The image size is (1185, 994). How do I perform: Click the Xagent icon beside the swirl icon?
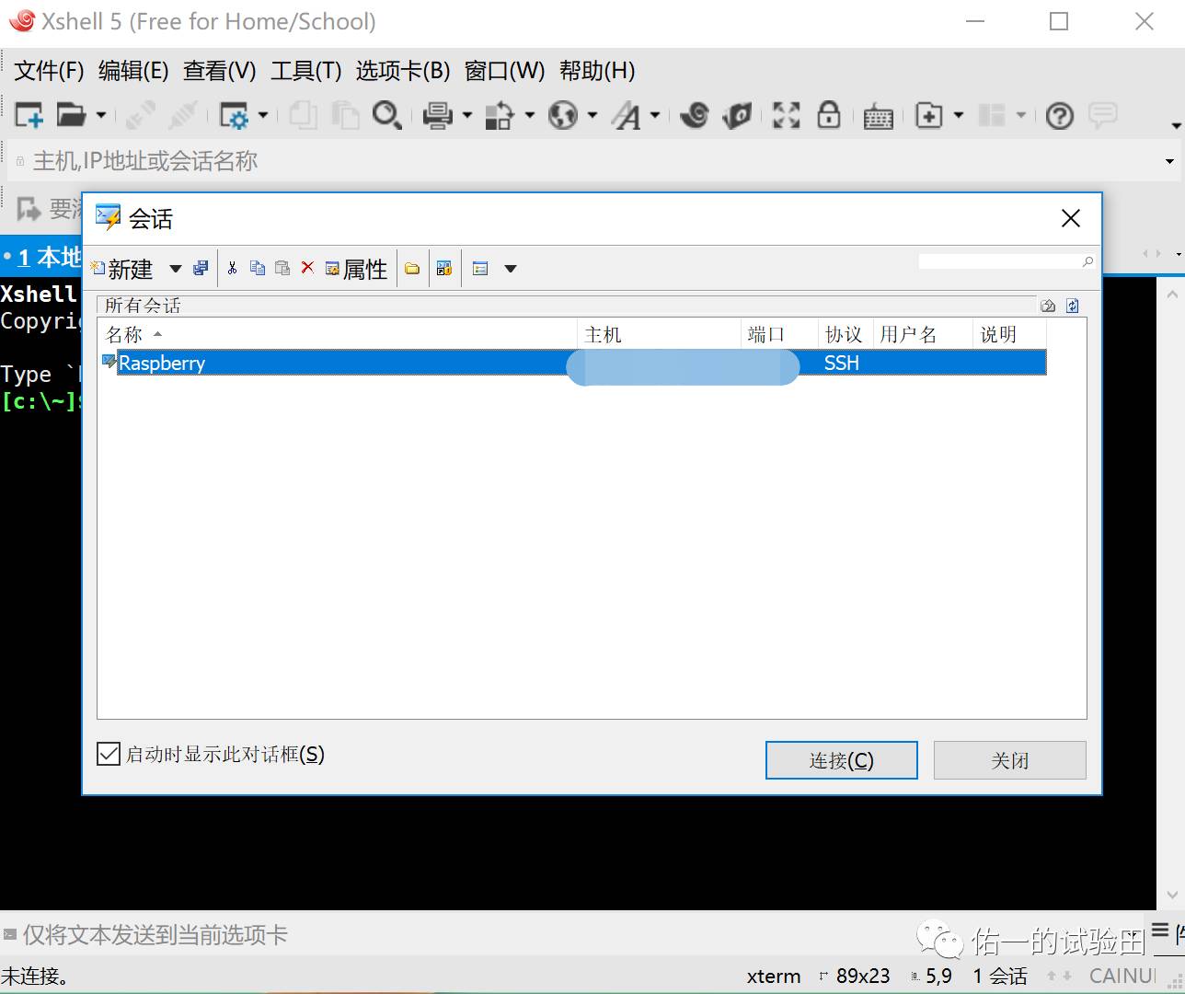coord(738,115)
